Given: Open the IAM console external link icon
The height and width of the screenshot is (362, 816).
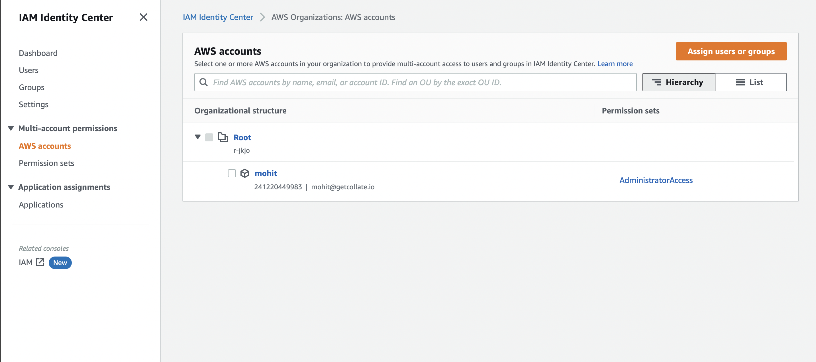Looking at the screenshot, I should (x=39, y=262).
